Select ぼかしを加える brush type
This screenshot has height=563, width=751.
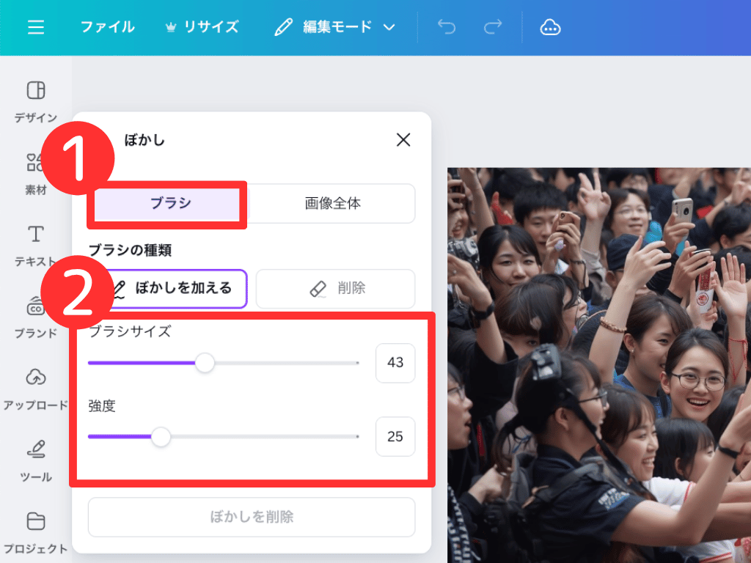pyautogui.click(x=175, y=289)
